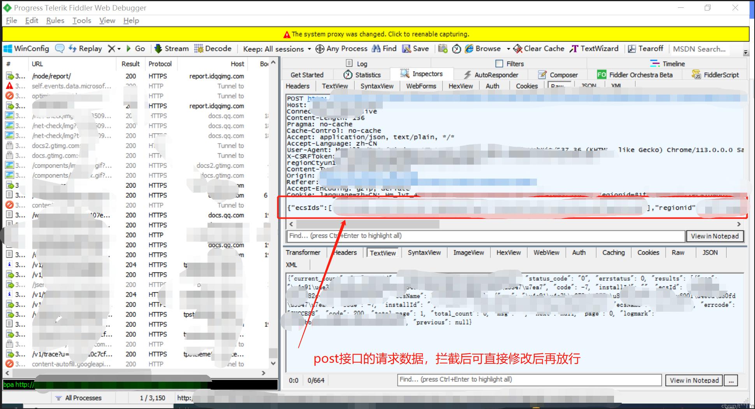Click the response Find text field

point(529,380)
